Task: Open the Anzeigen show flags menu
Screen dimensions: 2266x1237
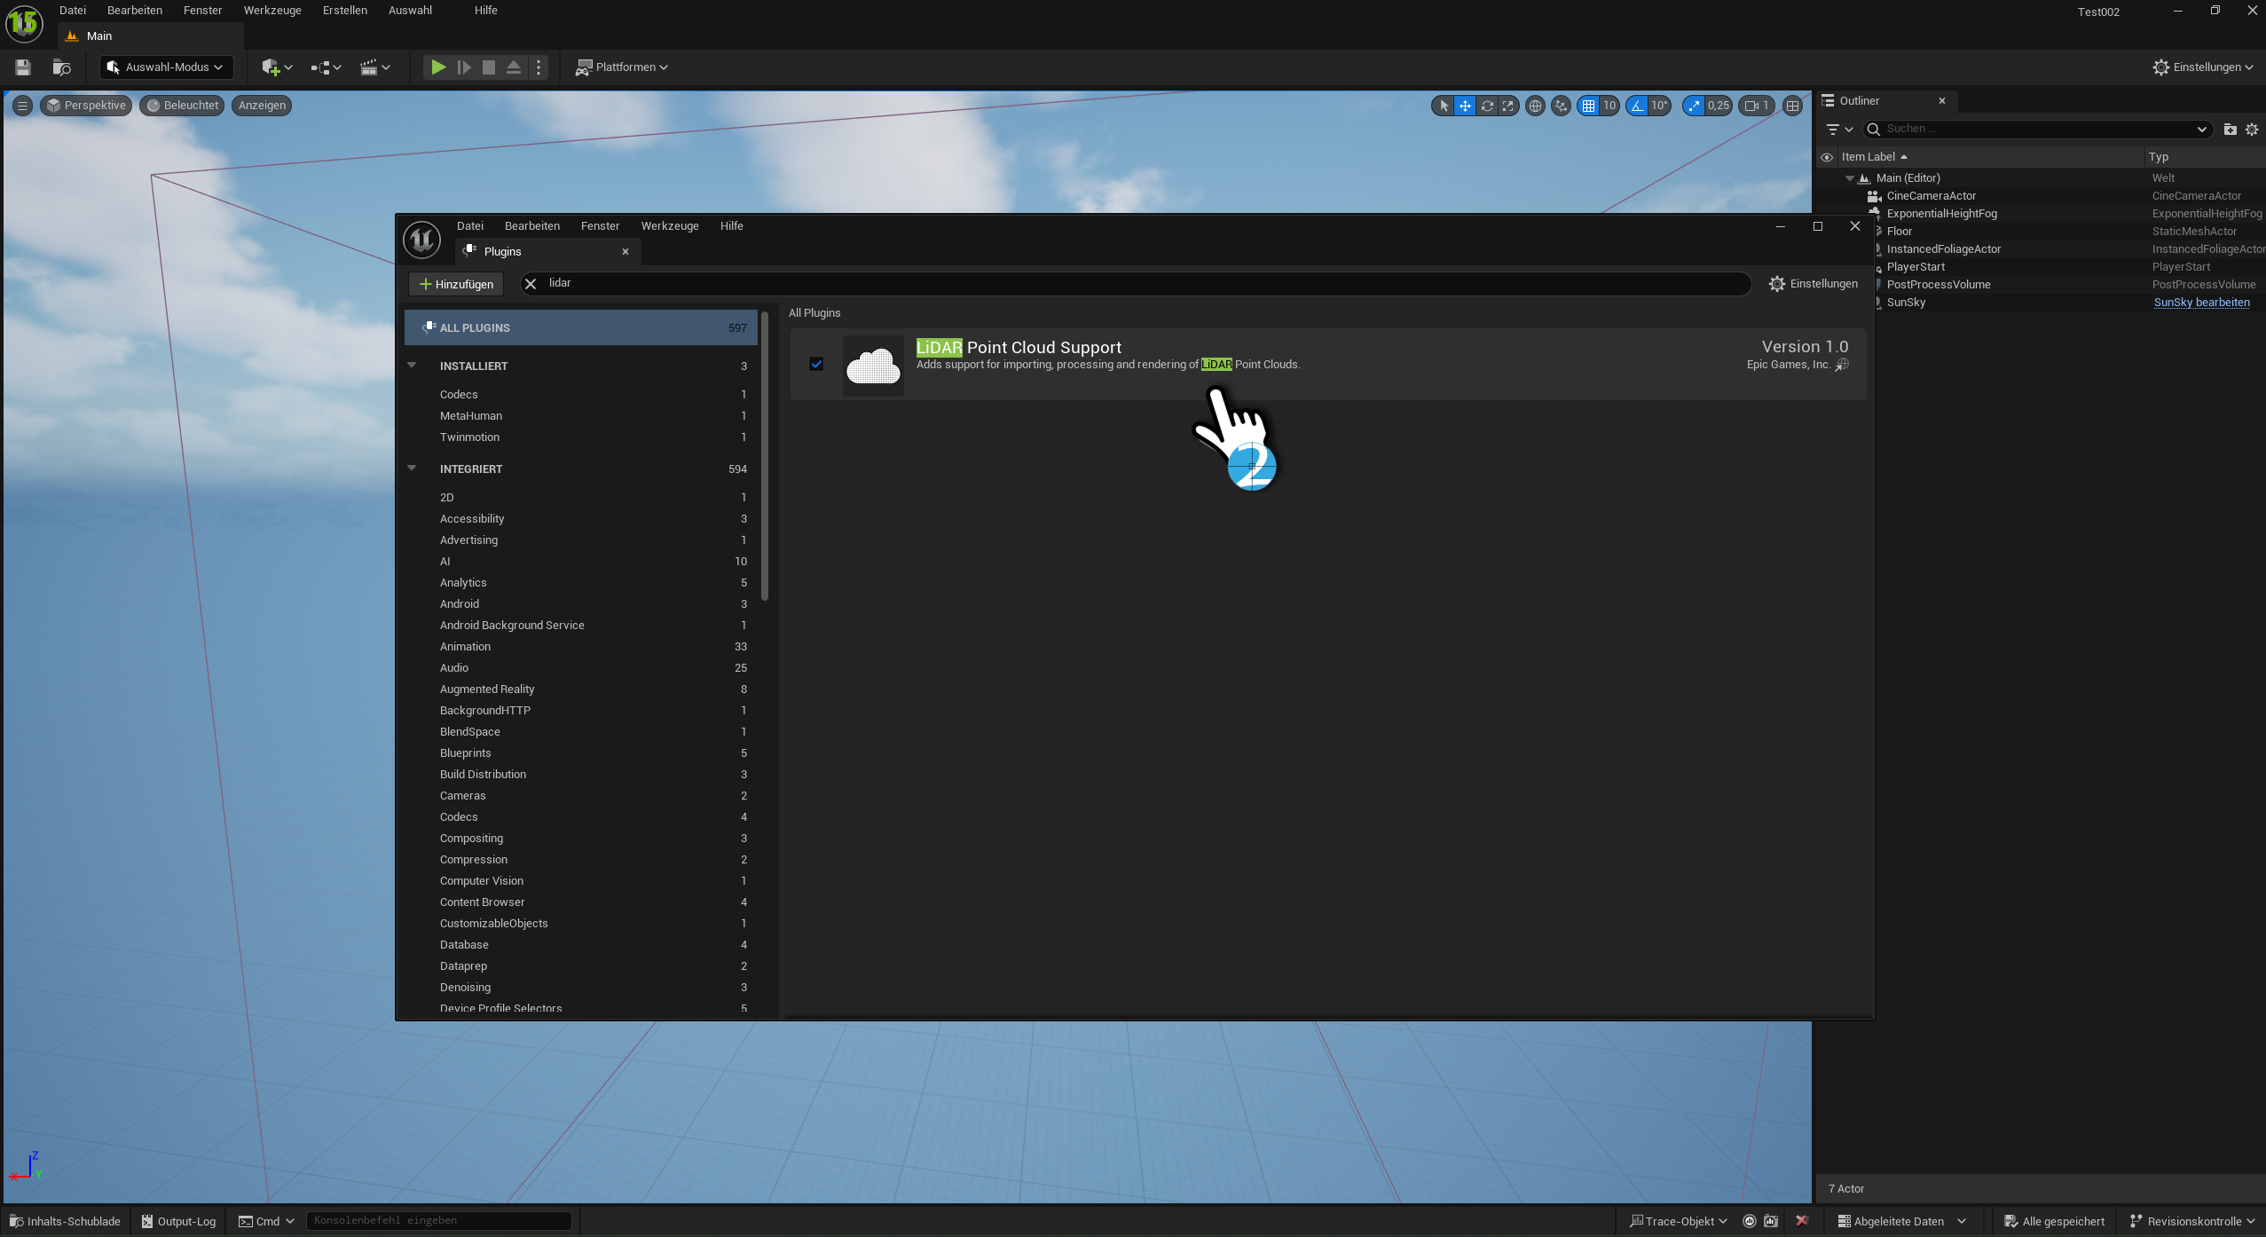Action: pyautogui.click(x=262, y=106)
